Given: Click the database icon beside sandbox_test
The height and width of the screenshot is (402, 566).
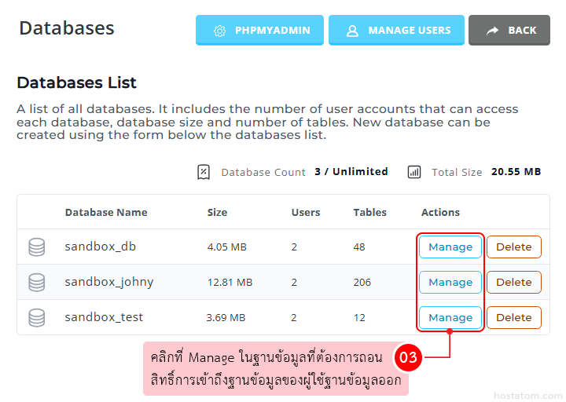Looking at the screenshot, I should coord(36,317).
